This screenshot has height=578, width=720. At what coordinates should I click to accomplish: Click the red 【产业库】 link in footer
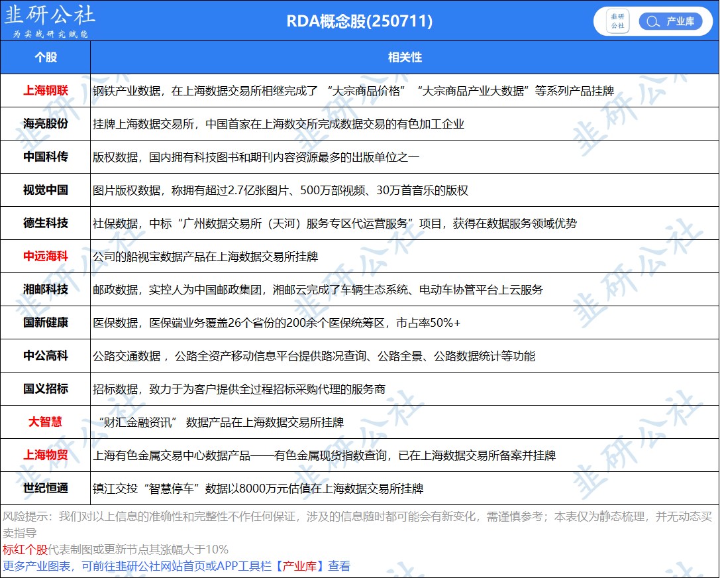pos(299,565)
